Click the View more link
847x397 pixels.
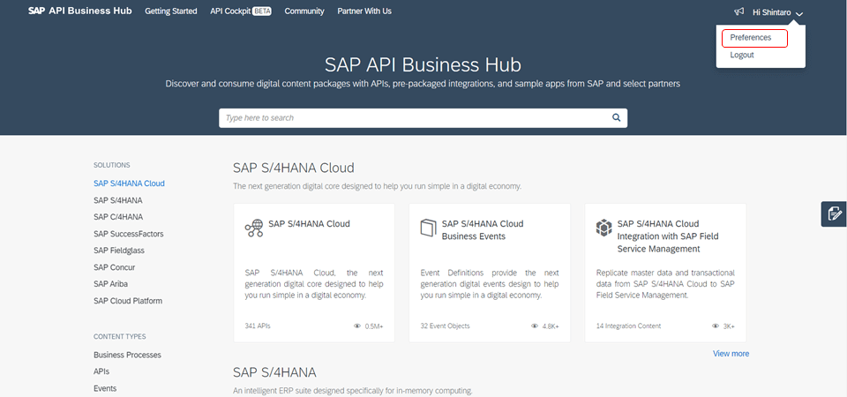(x=731, y=354)
